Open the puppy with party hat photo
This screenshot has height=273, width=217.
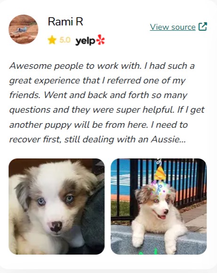[x=159, y=207]
